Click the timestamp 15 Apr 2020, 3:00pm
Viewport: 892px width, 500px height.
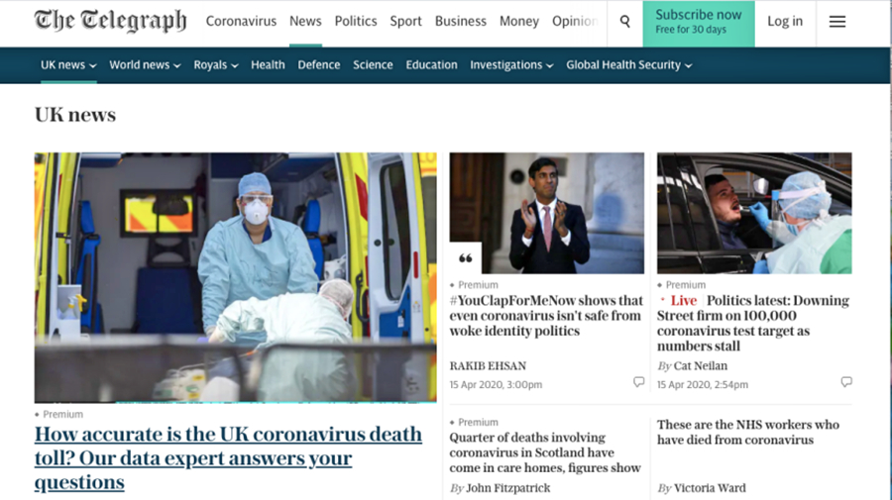pyautogui.click(x=496, y=385)
